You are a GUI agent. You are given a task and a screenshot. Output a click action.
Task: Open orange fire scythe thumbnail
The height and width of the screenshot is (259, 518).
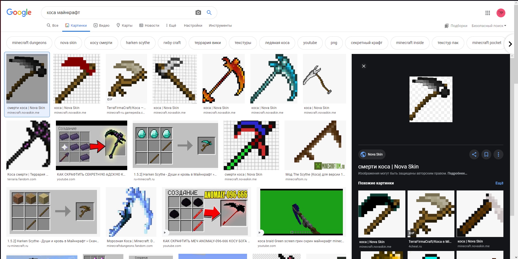pos(224,79)
